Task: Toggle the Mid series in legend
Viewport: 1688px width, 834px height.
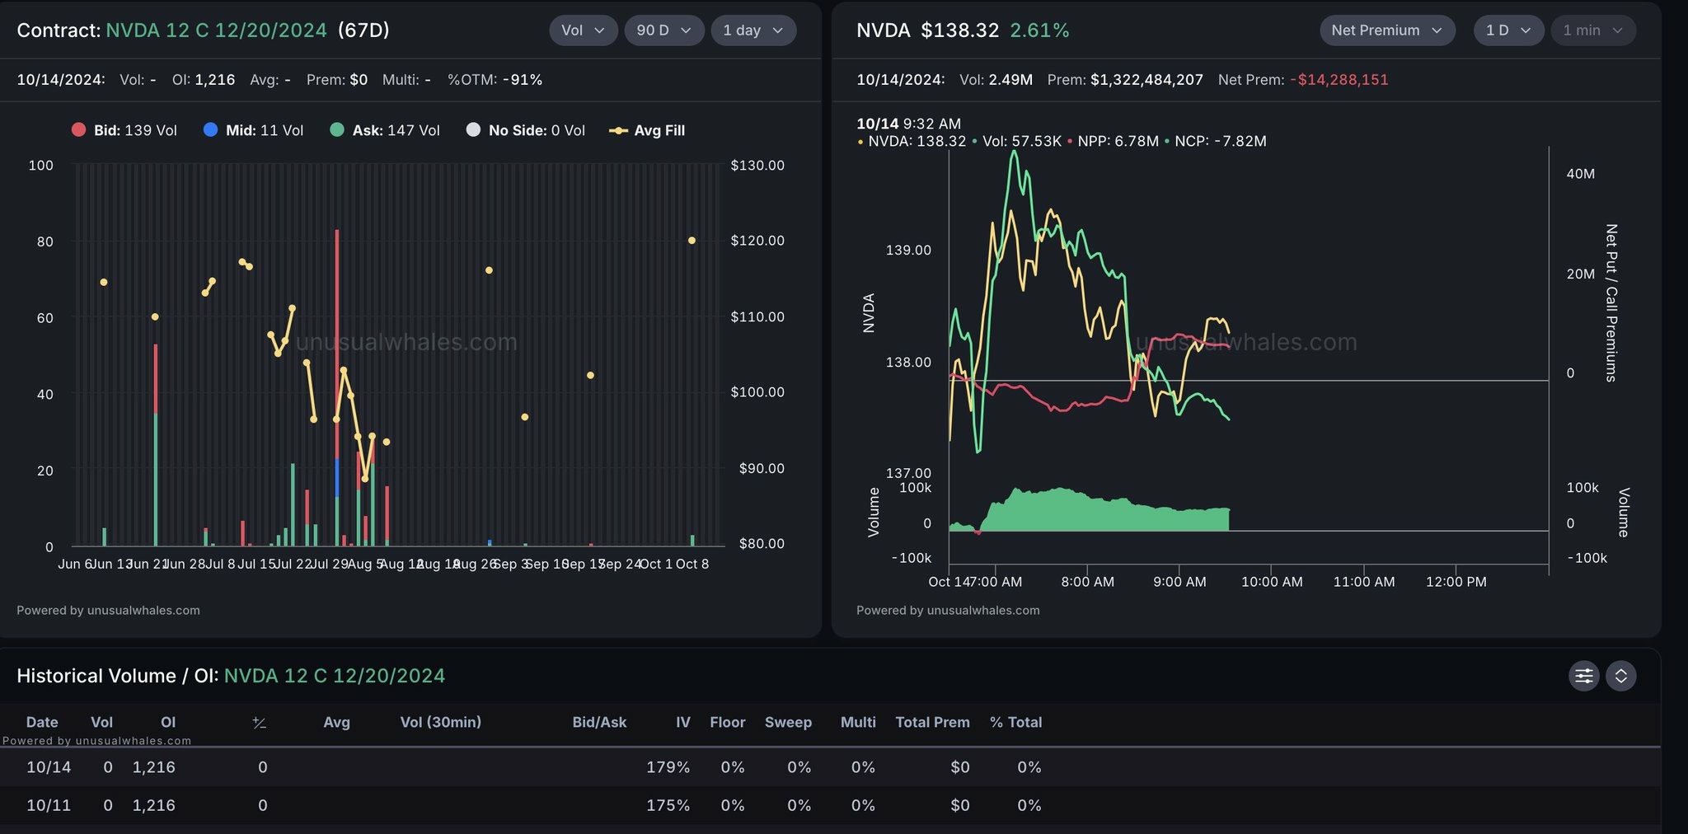Action: coord(253,130)
